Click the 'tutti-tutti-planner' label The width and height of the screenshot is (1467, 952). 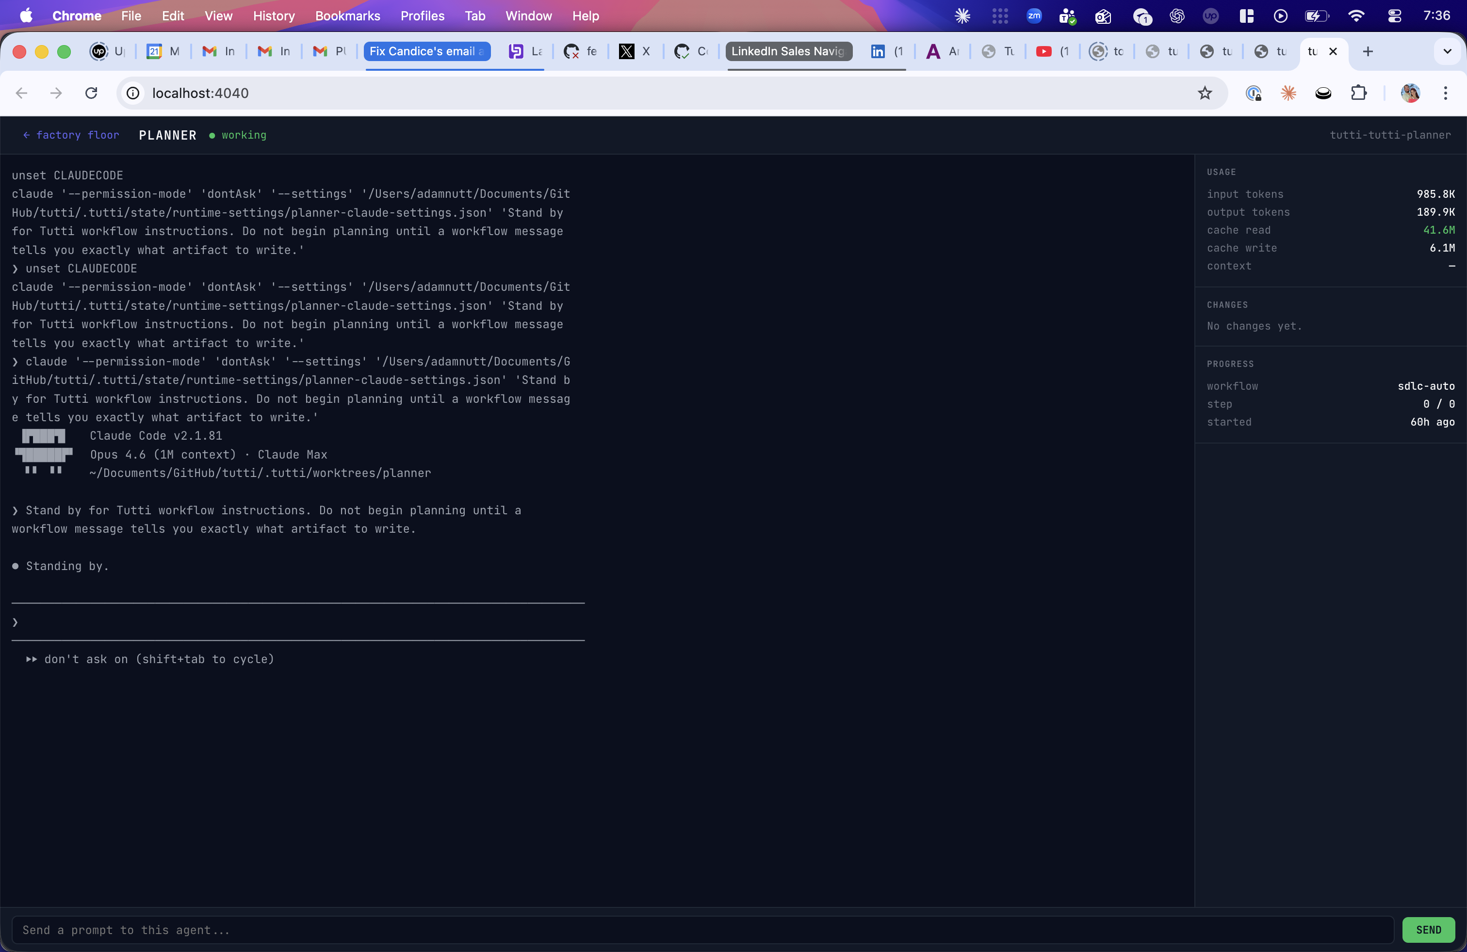pos(1390,135)
